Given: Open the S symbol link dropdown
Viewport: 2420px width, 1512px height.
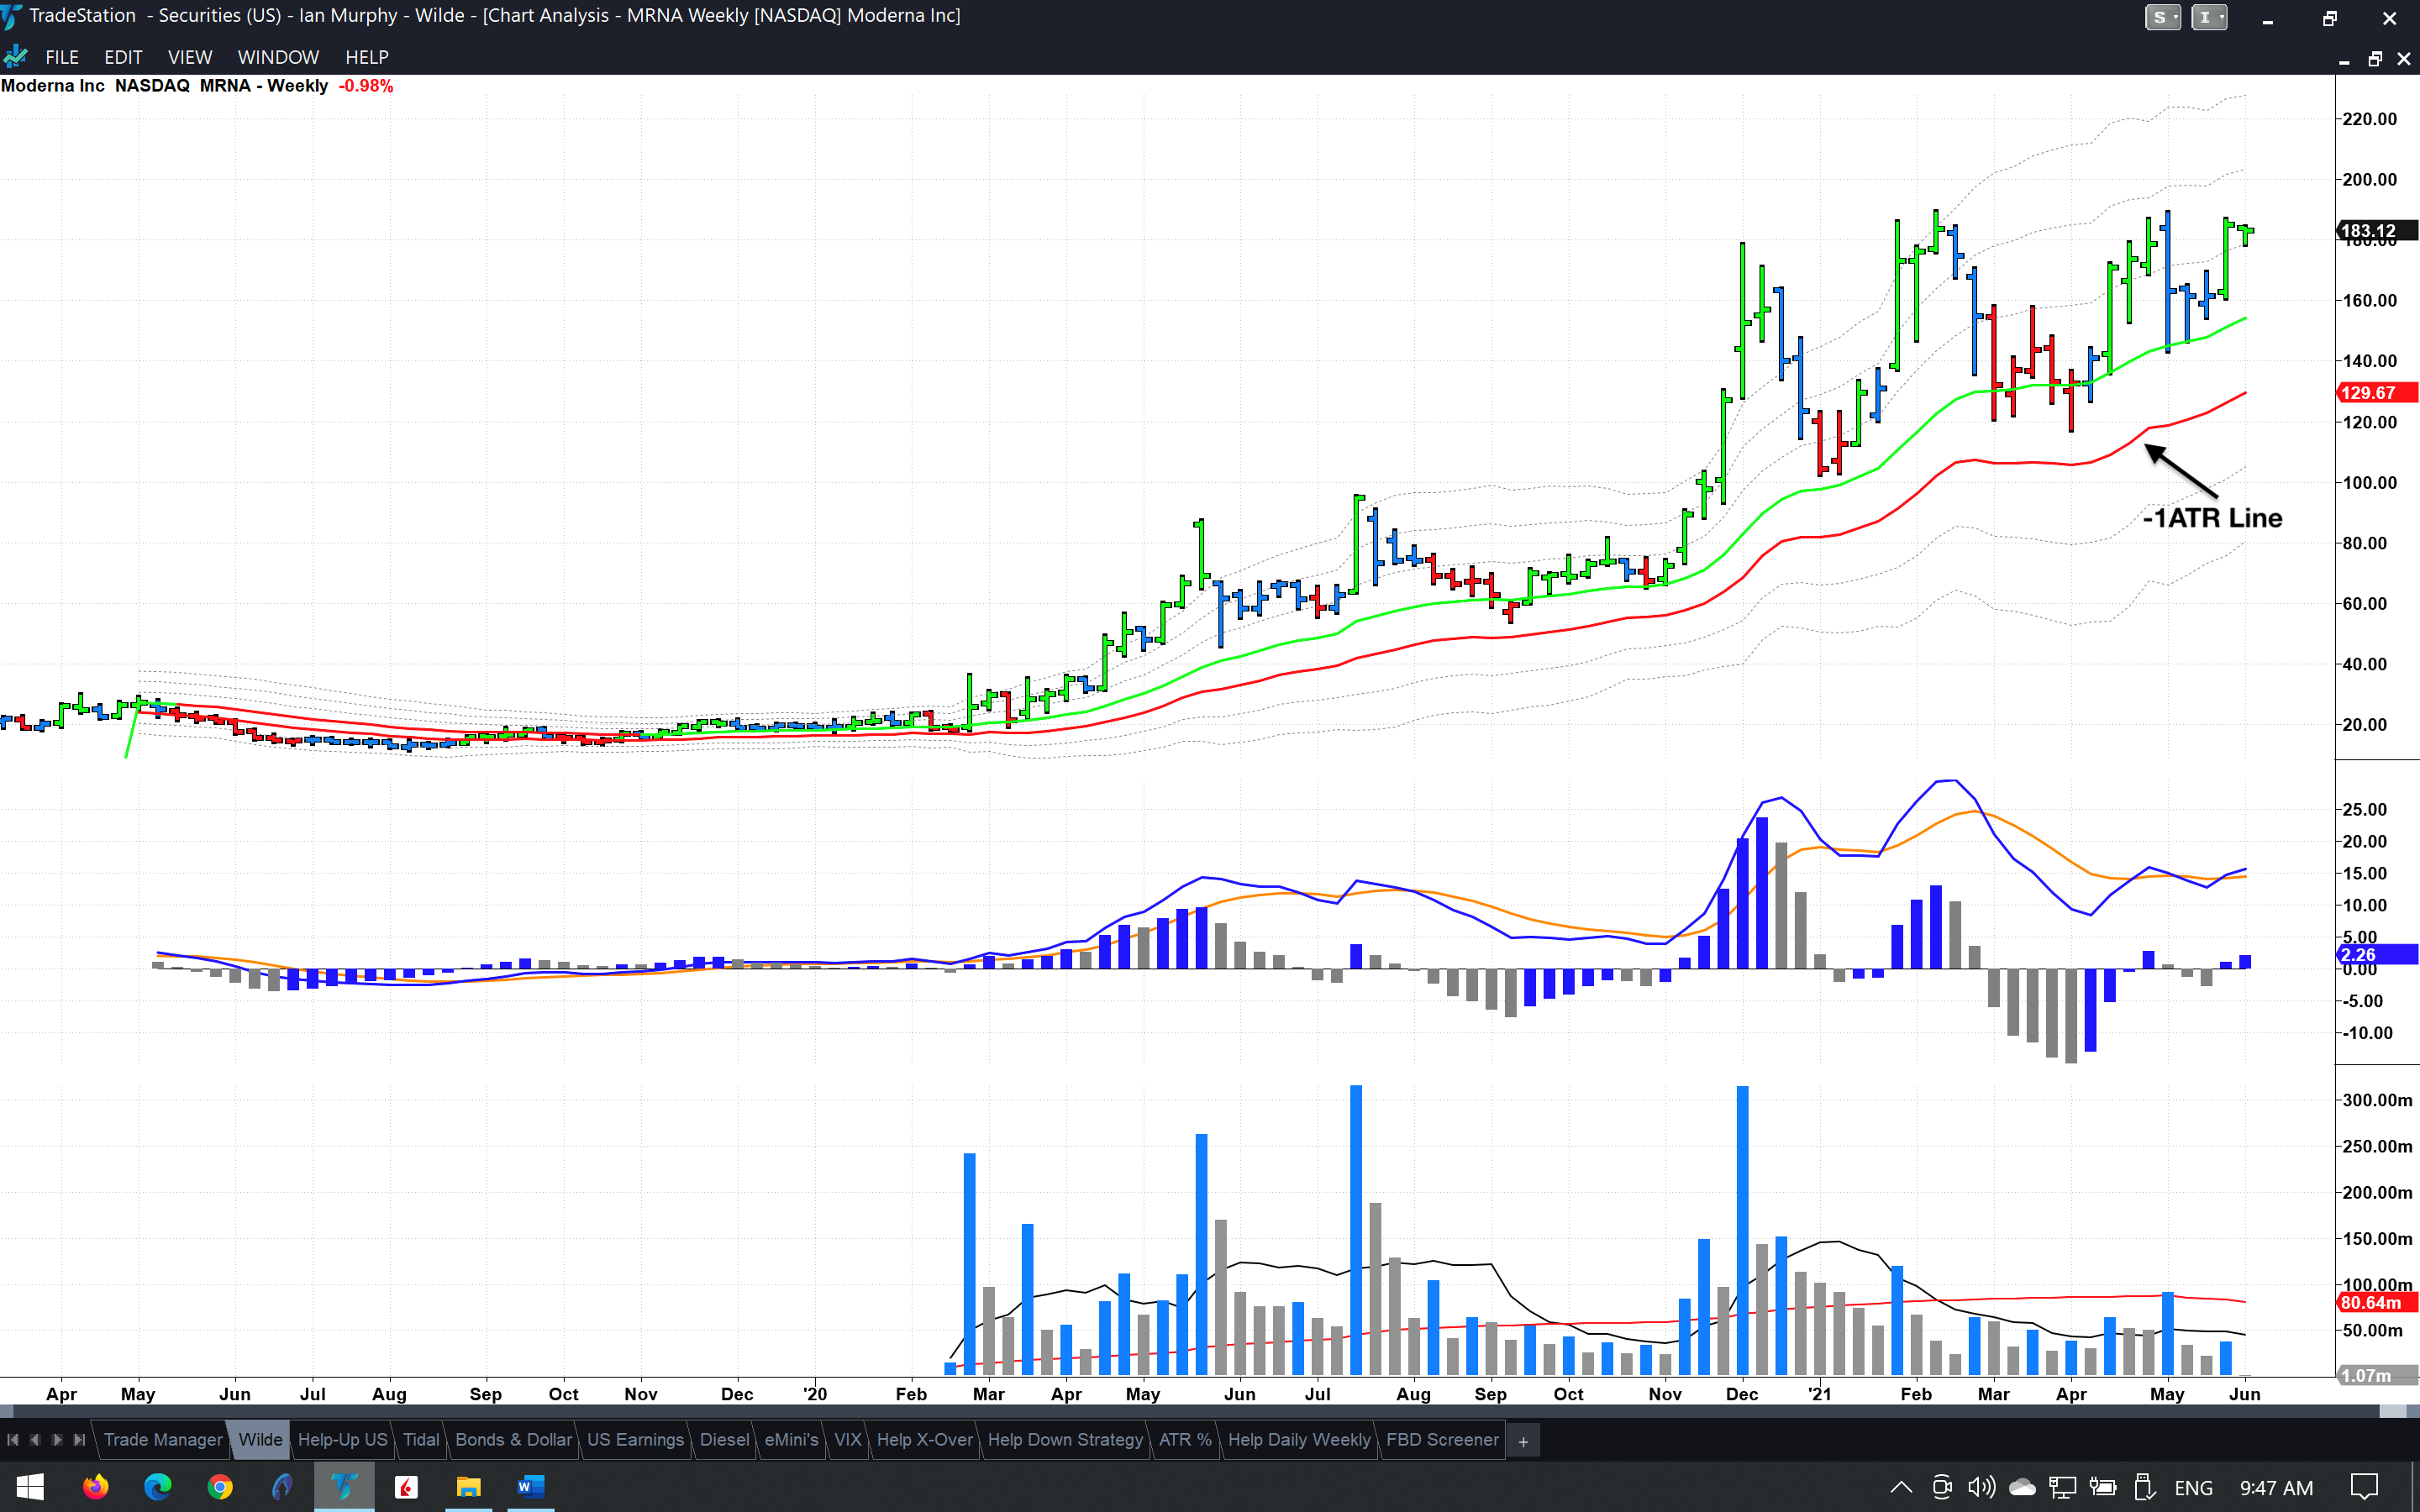Looking at the screenshot, I should (2162, 17).
